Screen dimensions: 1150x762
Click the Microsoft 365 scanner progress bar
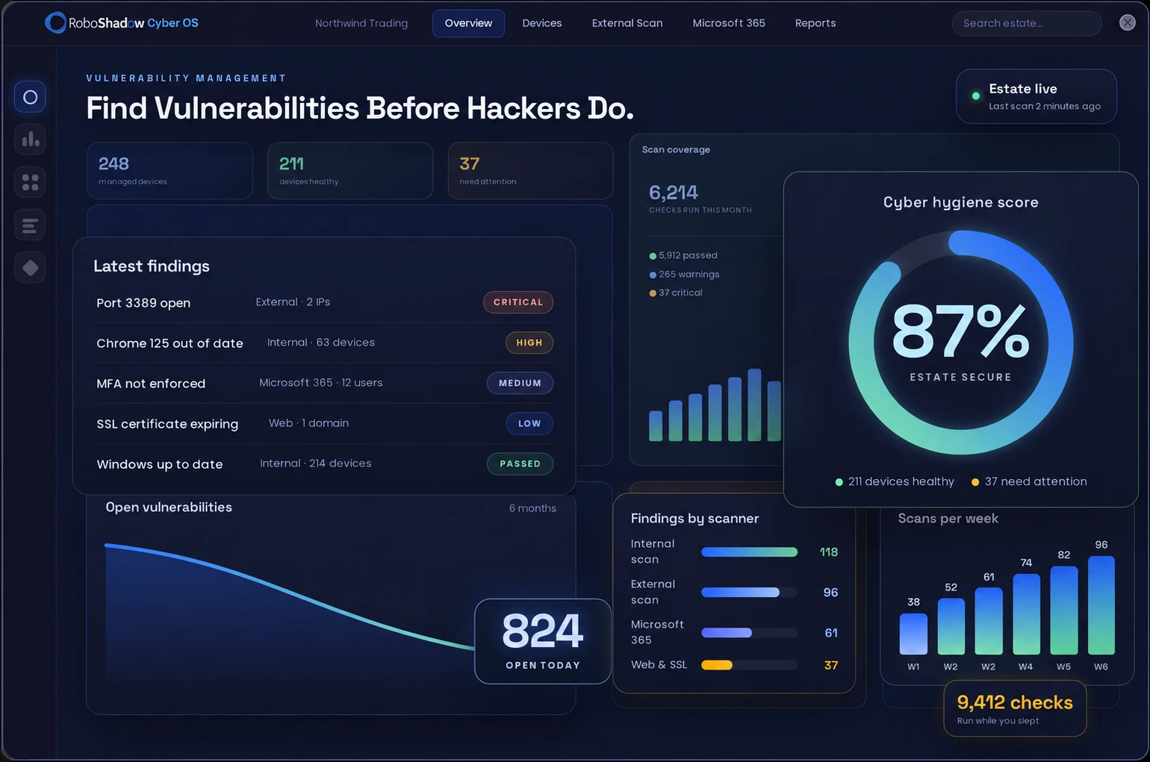[749, 633]
